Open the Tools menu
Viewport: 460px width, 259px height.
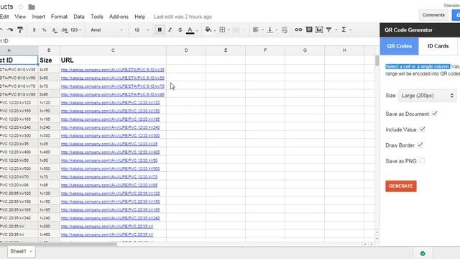pyautogui.click(x=97, y=17)
